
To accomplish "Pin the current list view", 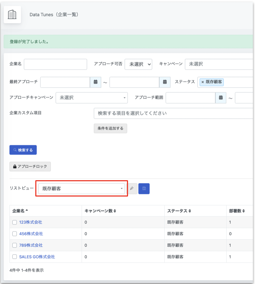I will coord(132,189).
